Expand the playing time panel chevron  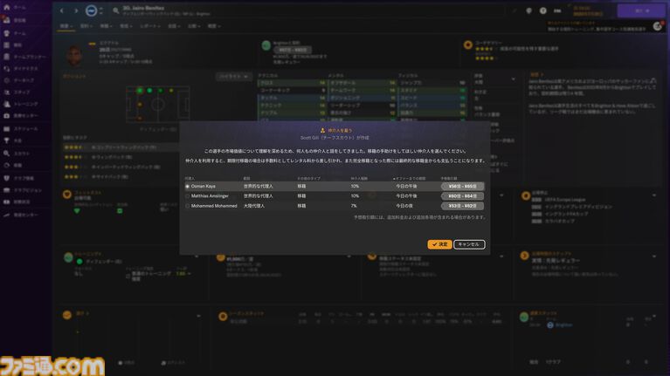[654, 256]
